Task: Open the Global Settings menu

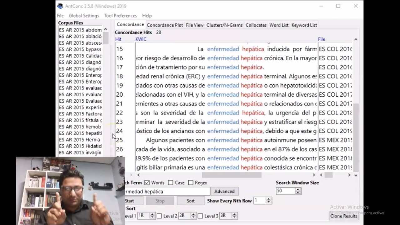Action: 84,16
